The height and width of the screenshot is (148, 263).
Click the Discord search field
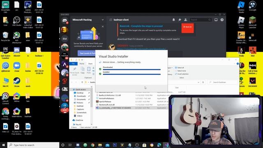click(x=201, y=20)
